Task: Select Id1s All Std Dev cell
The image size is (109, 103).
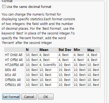Action: pos(65,75)
